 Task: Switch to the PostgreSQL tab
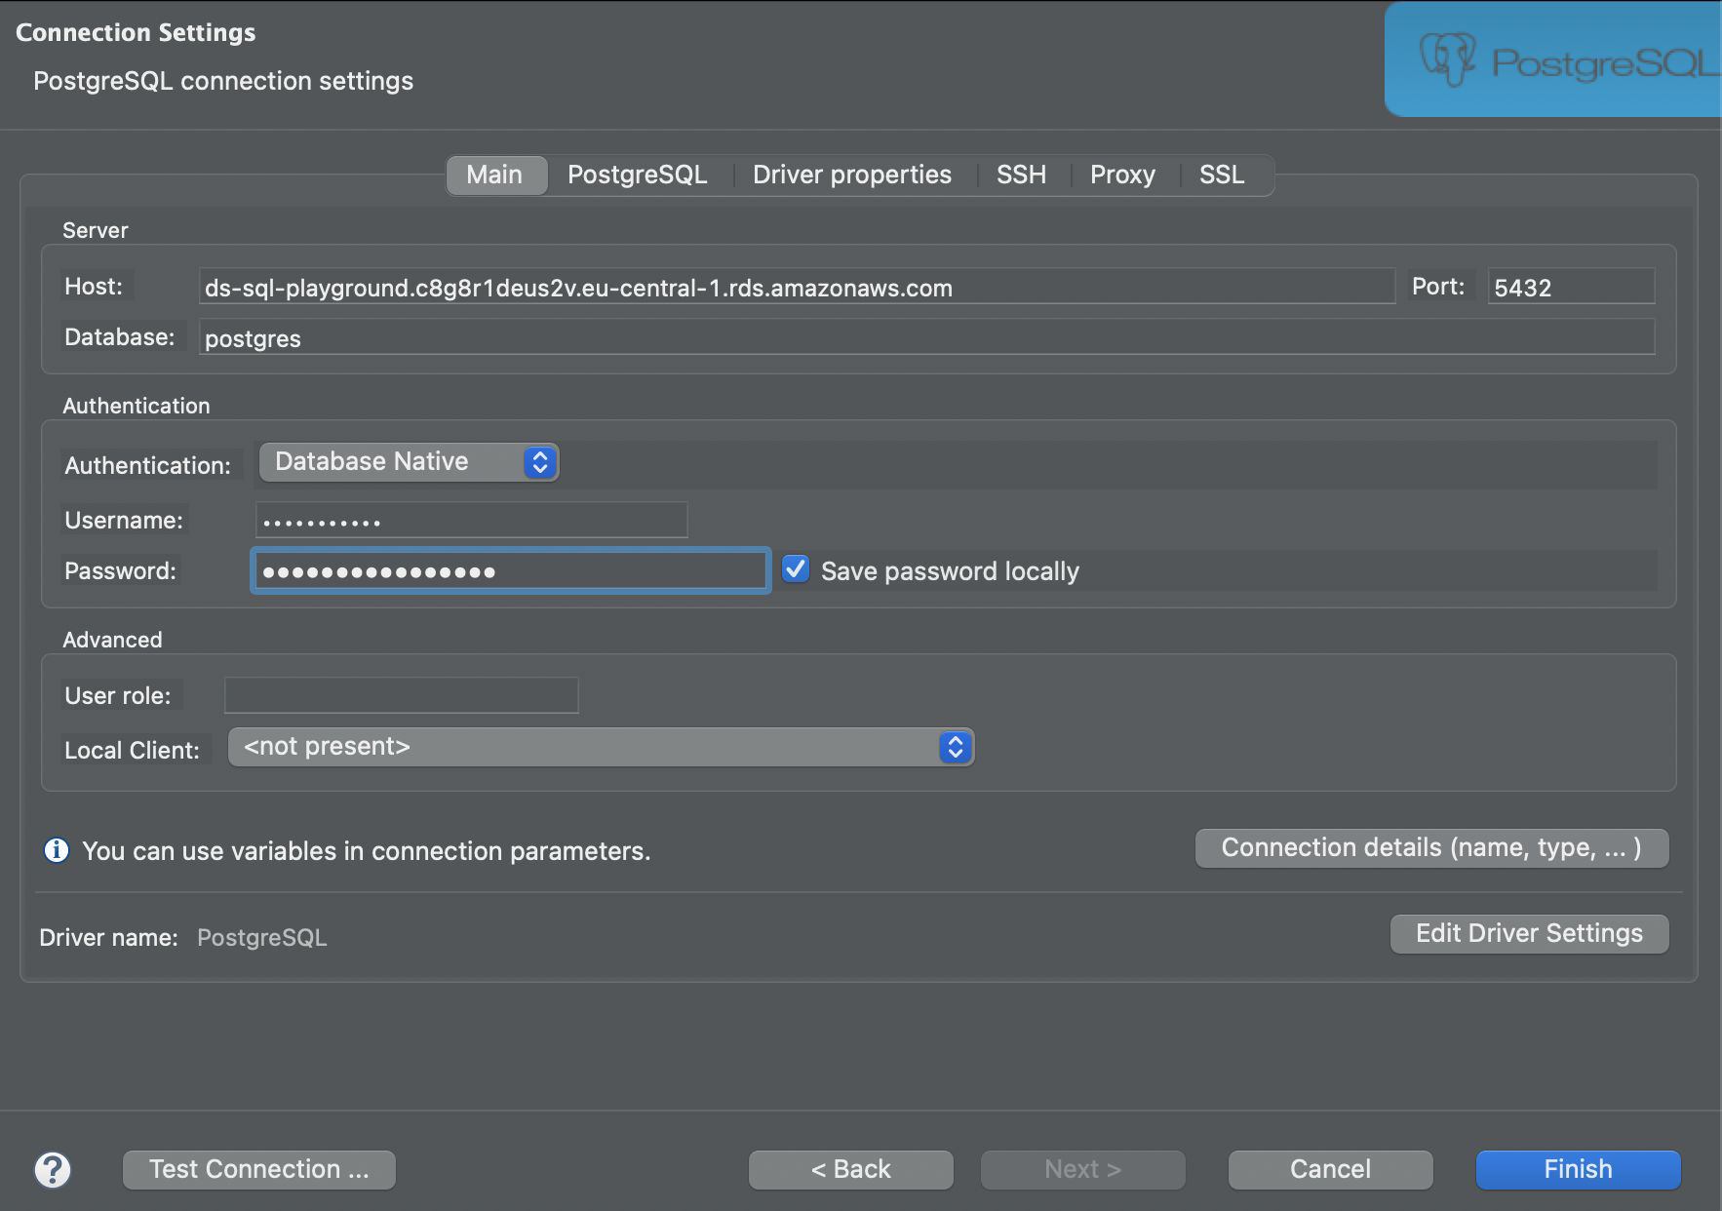(x=637, y=175)
